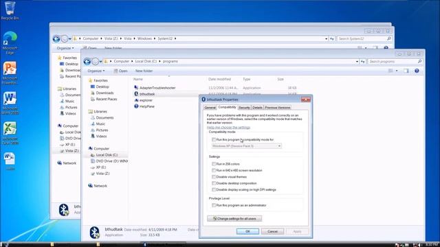This screenshot has width=440, height=247.
Task: Select explorer file in list
Action: [146, 100]
